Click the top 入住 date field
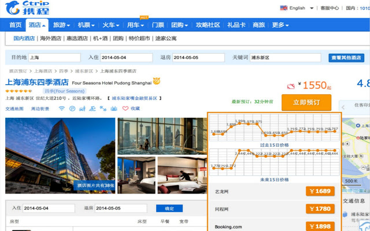The width and height of the screenshot is (370, 231). [x=127, y=58]
